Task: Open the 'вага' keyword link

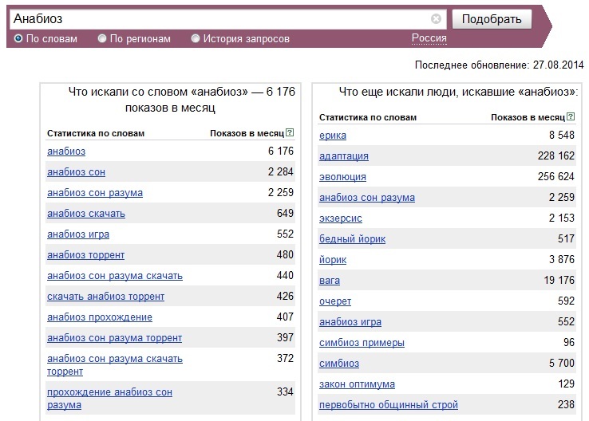Action: [330, 281]
